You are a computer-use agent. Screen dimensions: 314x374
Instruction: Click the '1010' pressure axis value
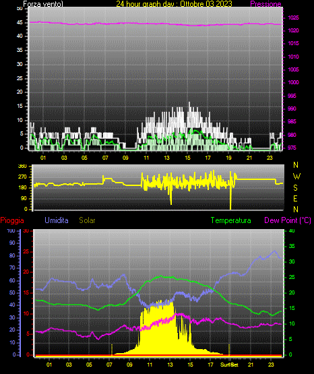point(293,57)
